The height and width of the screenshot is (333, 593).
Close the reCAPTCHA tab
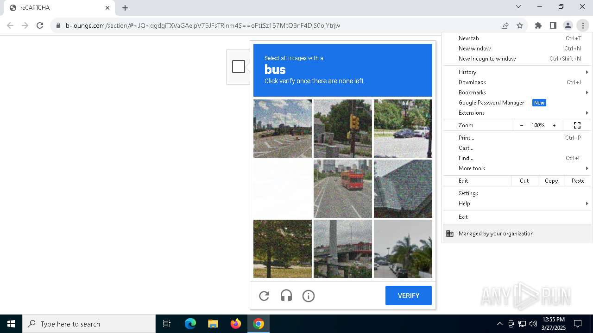pos(107,7)
